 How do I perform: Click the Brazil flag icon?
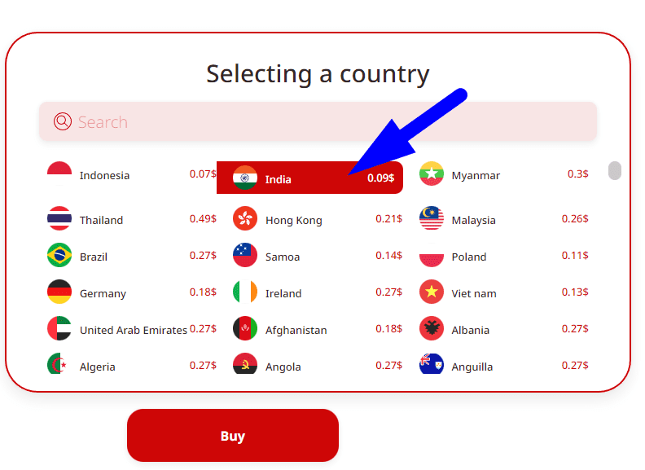pyautogui.click(x=59, y=256)
